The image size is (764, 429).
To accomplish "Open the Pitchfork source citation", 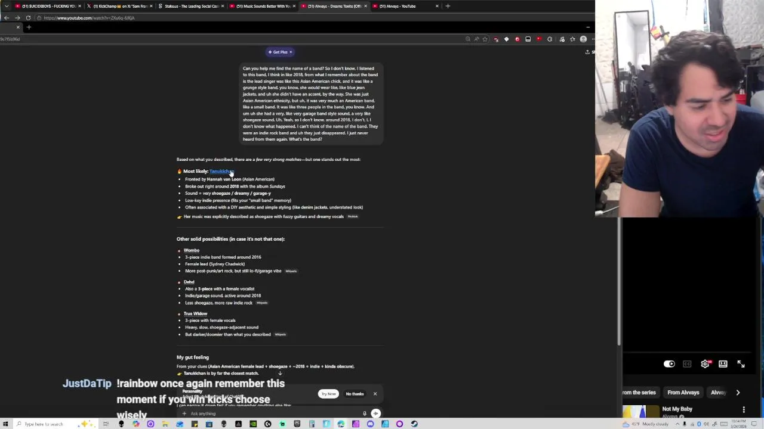I will (353, 216).
